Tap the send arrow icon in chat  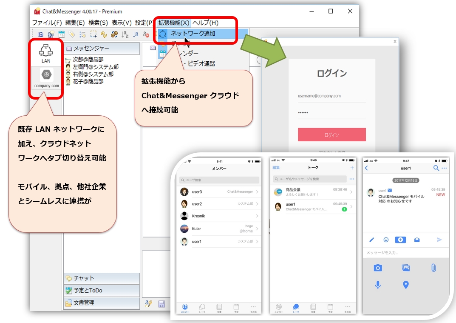(x=439, y=240)
